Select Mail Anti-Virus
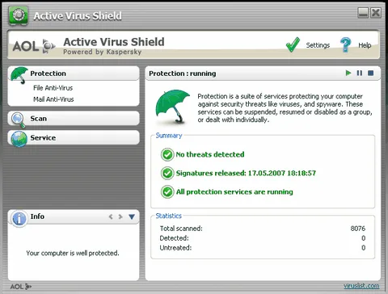Viewport: 388px width, 294px height. (x=53, y=99)
